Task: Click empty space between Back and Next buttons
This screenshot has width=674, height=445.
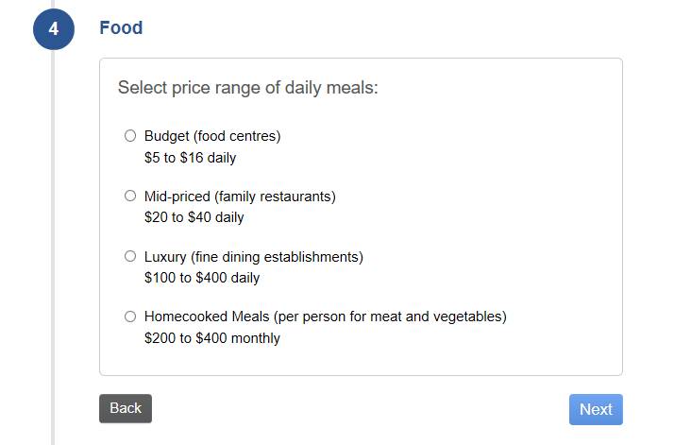Action: [x=359, y=409]
